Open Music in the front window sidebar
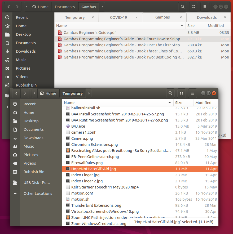The image size is (233, 234). pos(29,146)
